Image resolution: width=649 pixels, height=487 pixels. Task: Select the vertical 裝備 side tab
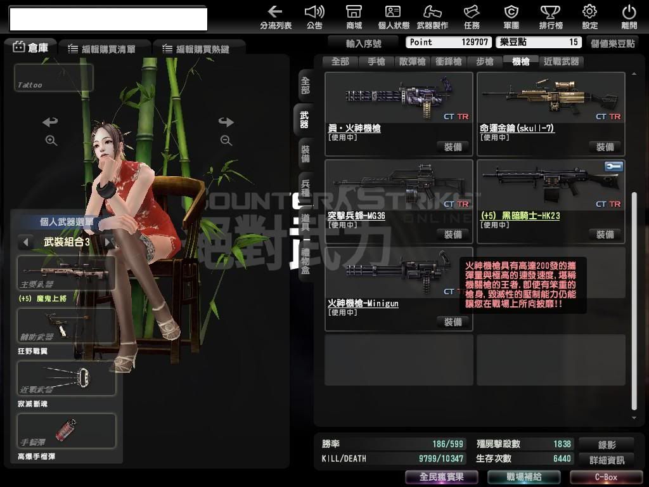tap(305, 154)
